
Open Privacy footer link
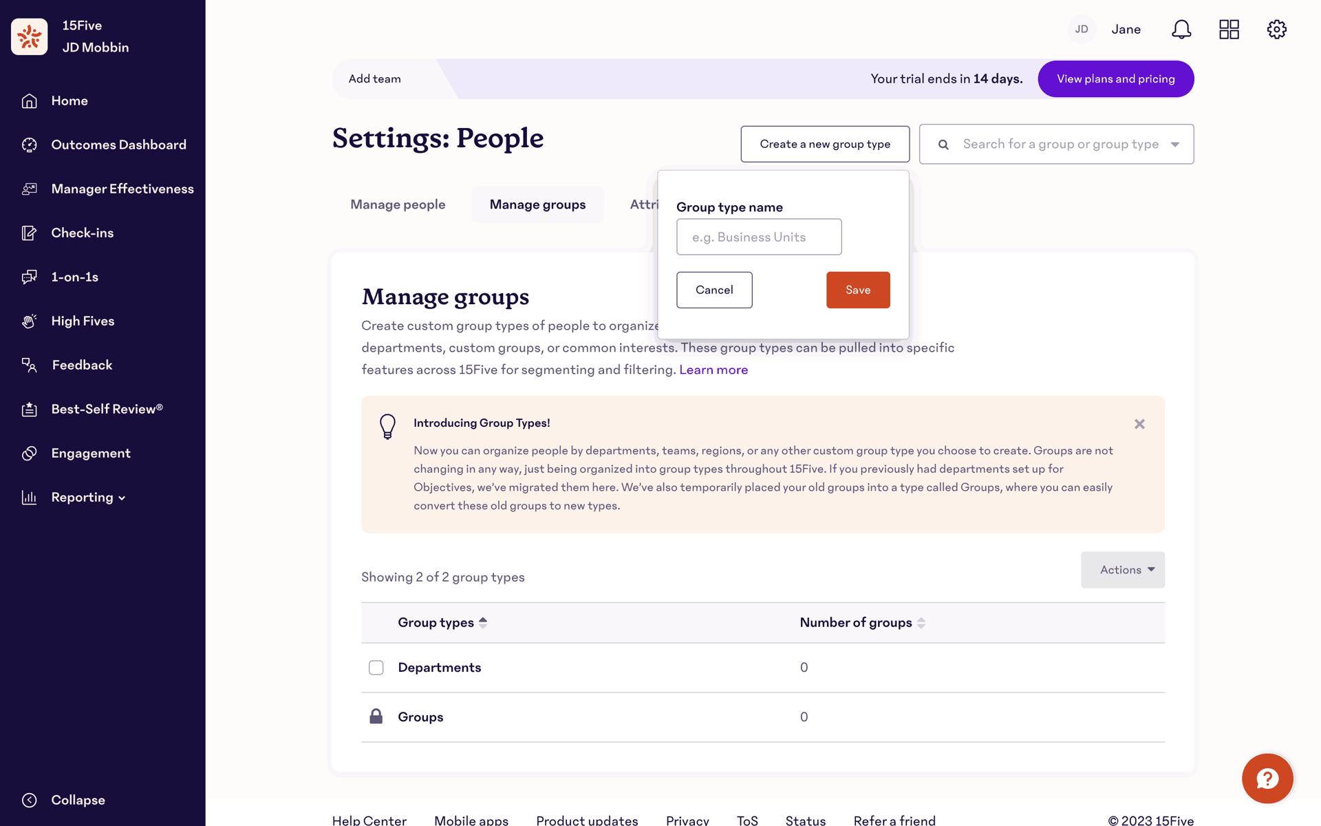[687, 819]
